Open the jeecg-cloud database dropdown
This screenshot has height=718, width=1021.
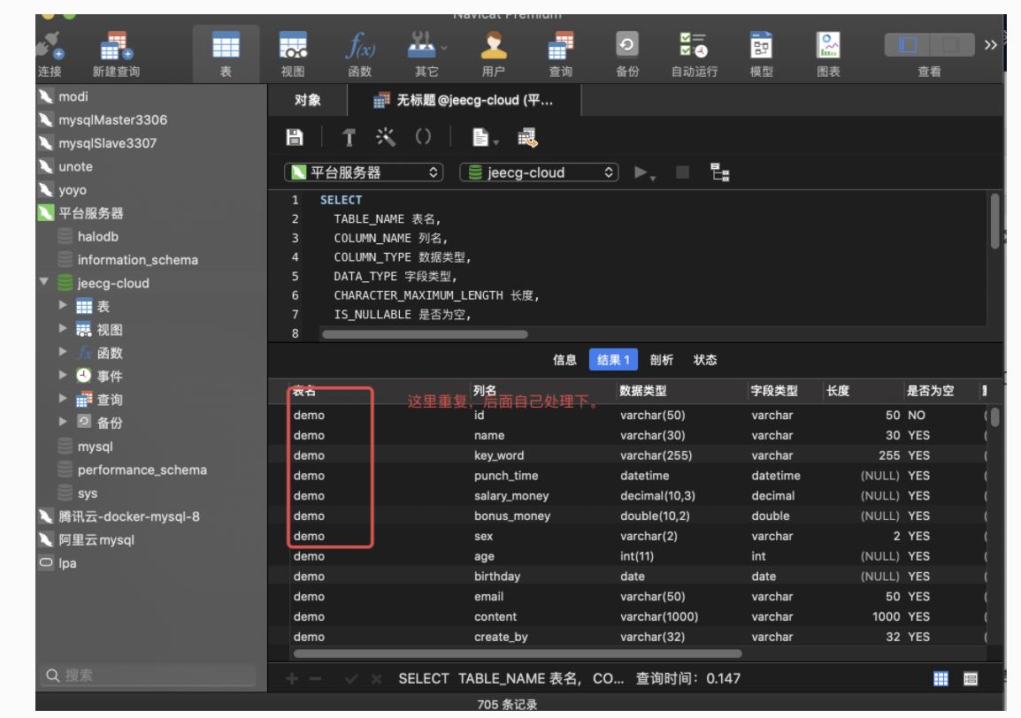[x=539, y=173]
